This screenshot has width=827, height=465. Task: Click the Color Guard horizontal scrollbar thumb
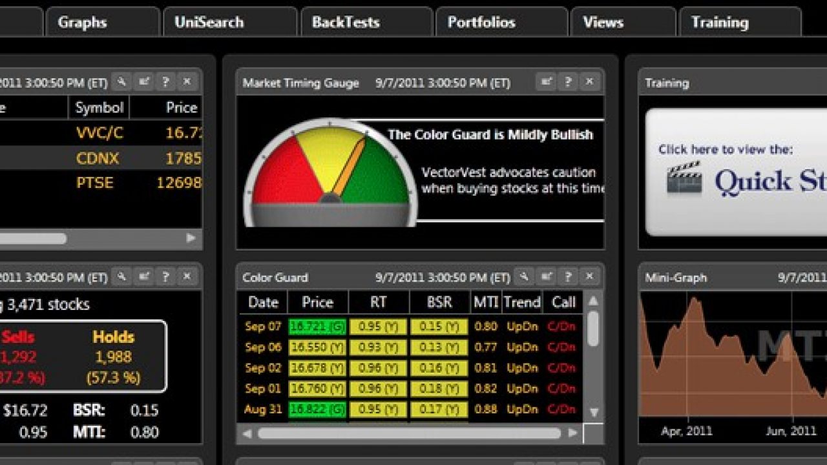(x=409, y=433)
